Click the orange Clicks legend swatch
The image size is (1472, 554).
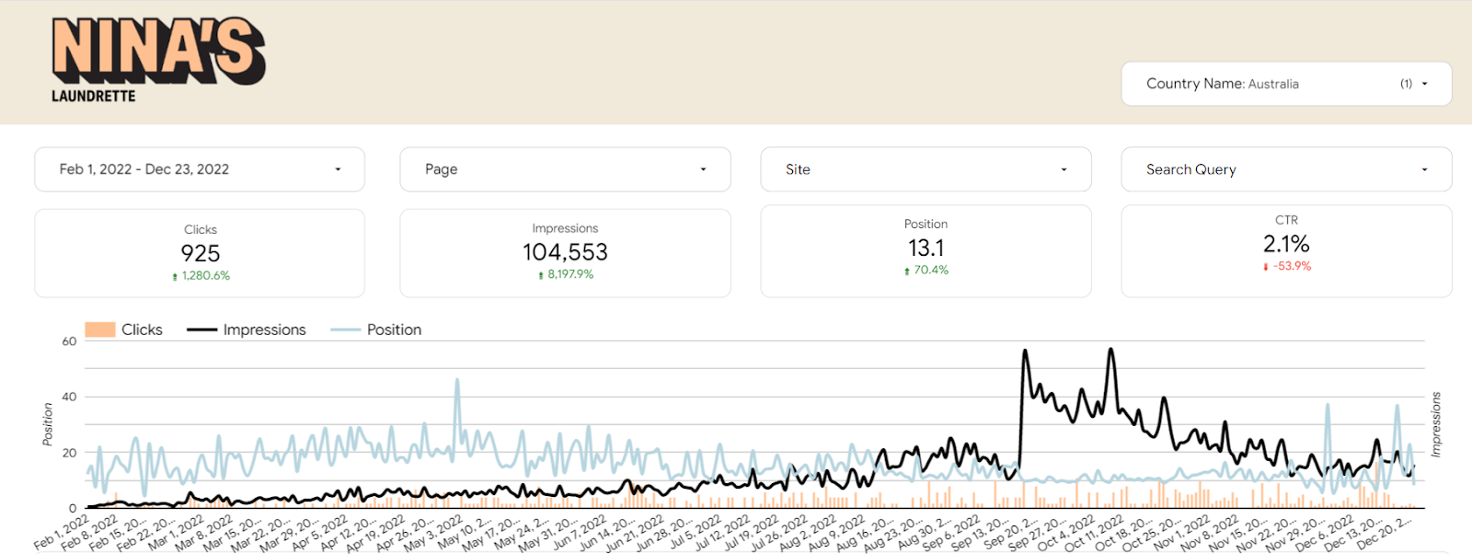click(99, 329)
